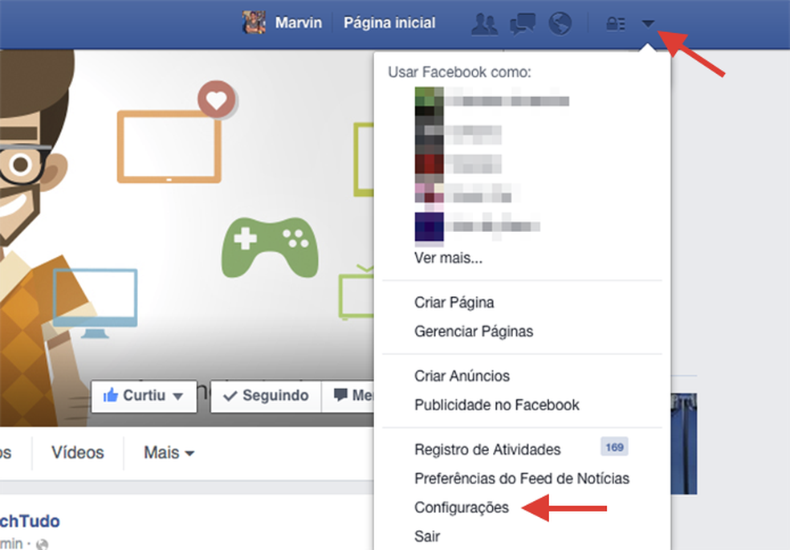Screen dimensions: 790x550
Task: Choose Criar Página from the menu
Action: [453, 303]
